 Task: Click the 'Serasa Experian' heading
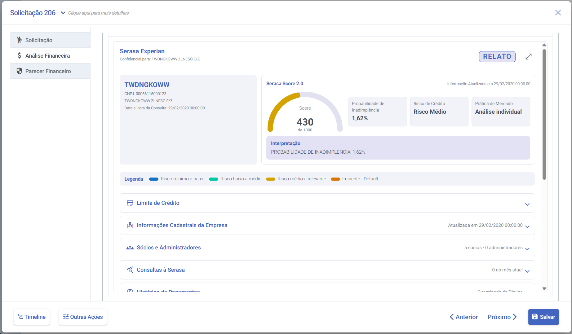tap(142, 51)
